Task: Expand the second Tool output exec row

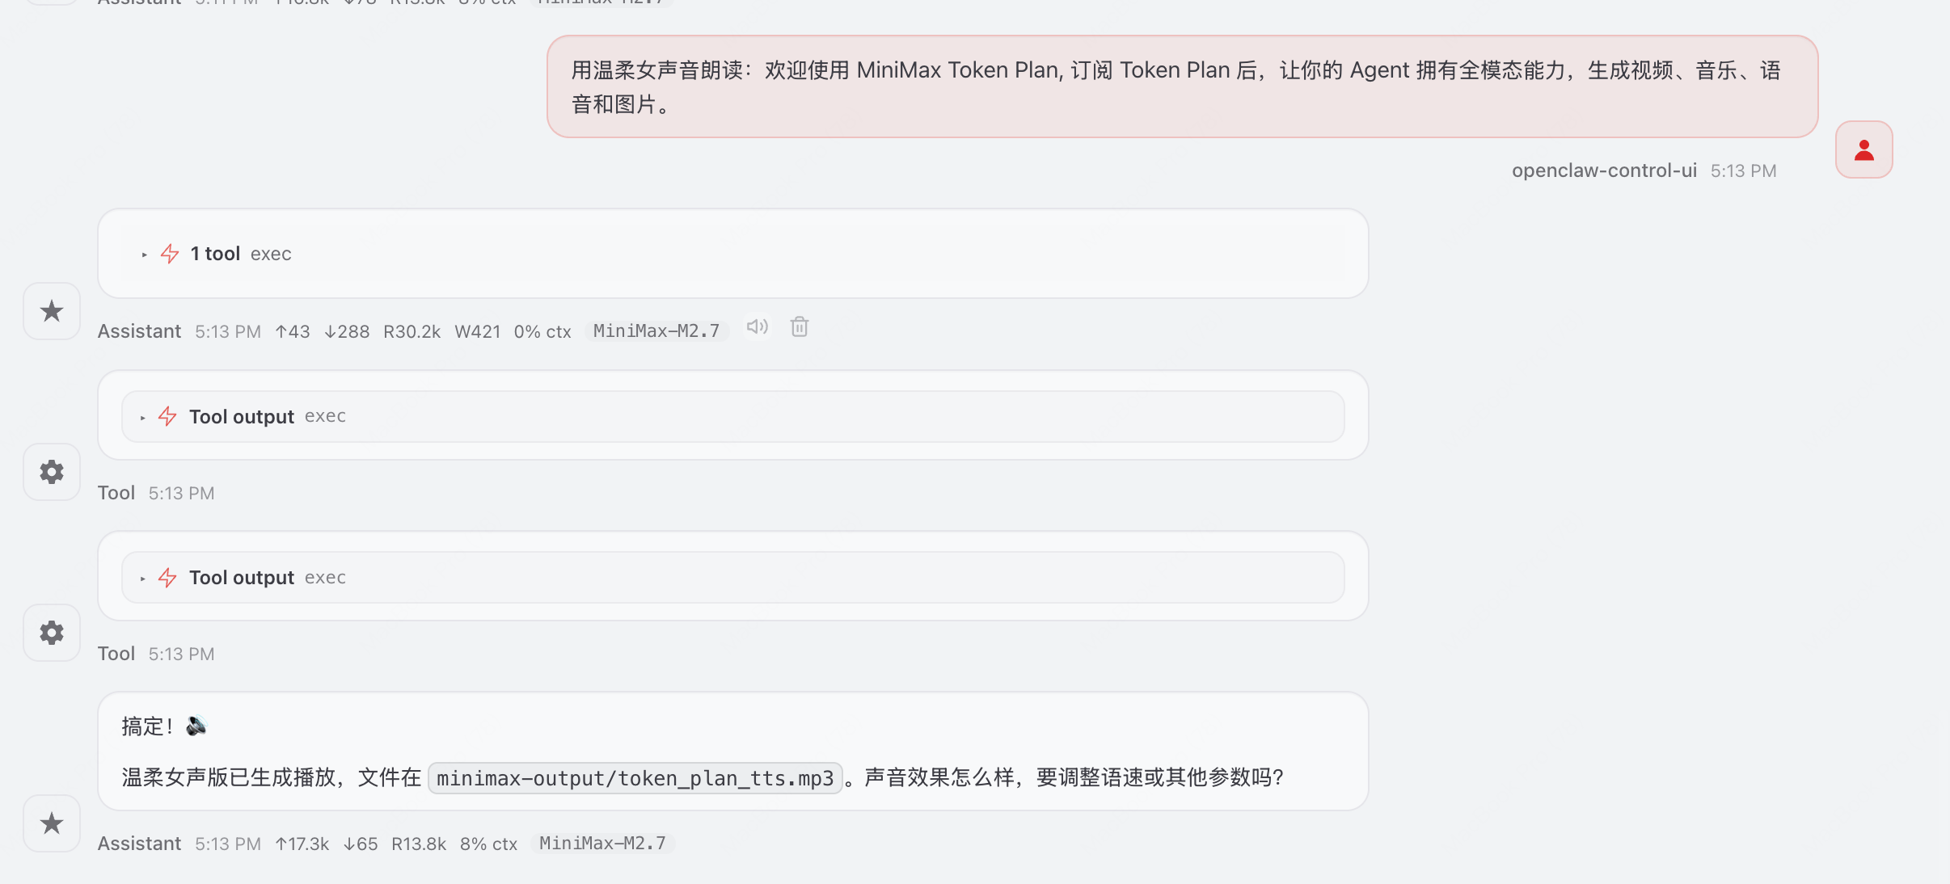Action: tap(142, 579)
